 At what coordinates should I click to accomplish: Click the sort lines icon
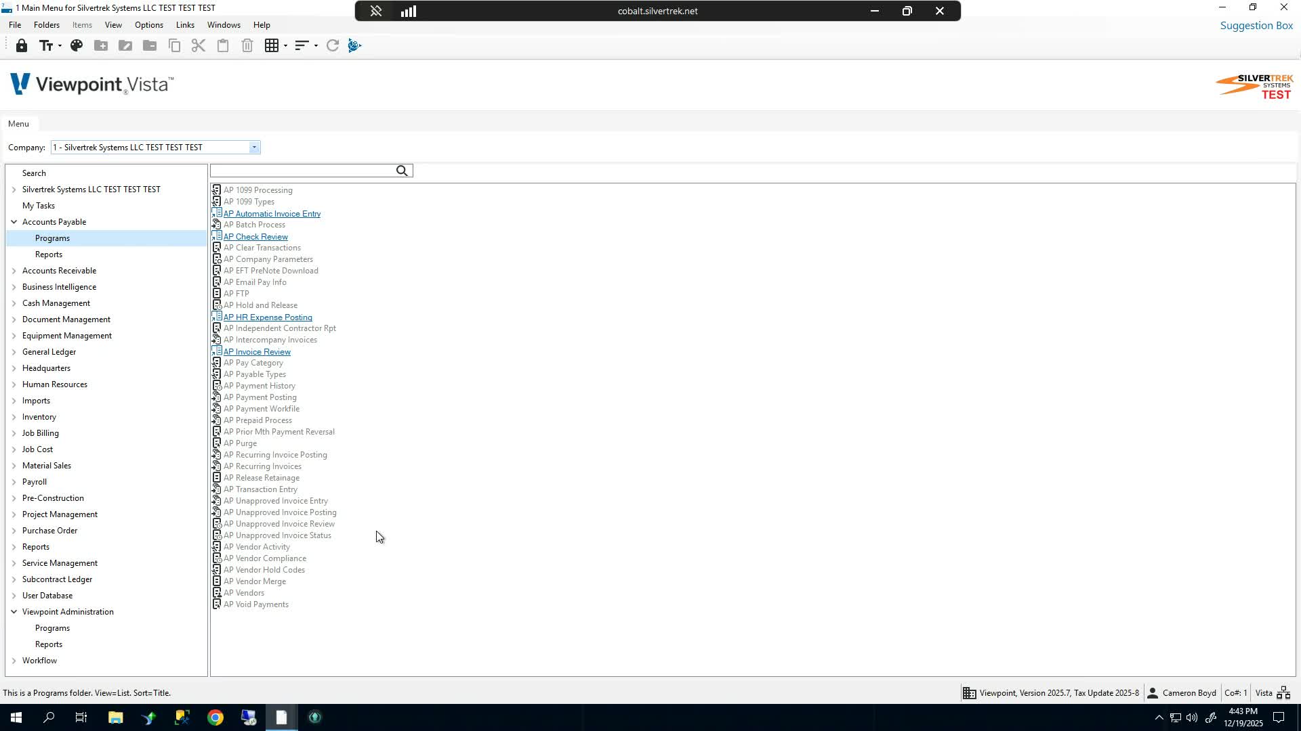click(x=302, y=45)
